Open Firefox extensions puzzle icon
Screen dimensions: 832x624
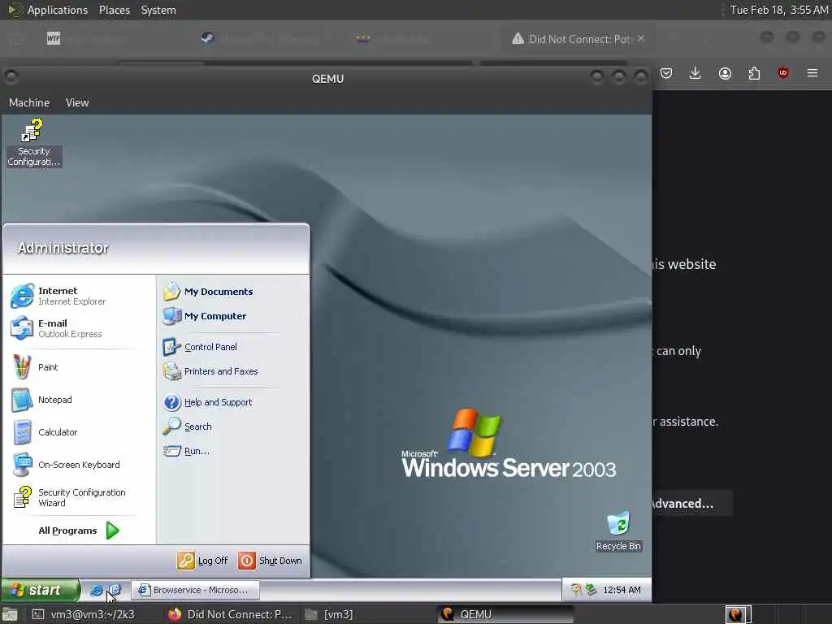click(754, 73)
